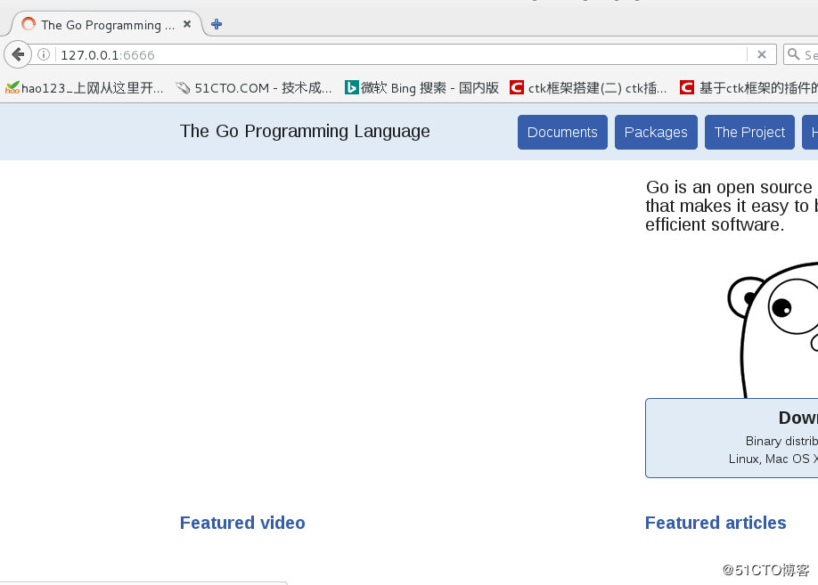Viewport: 818px width, 585px height.
Task: Click the Featured video heading
Action: 242,523
